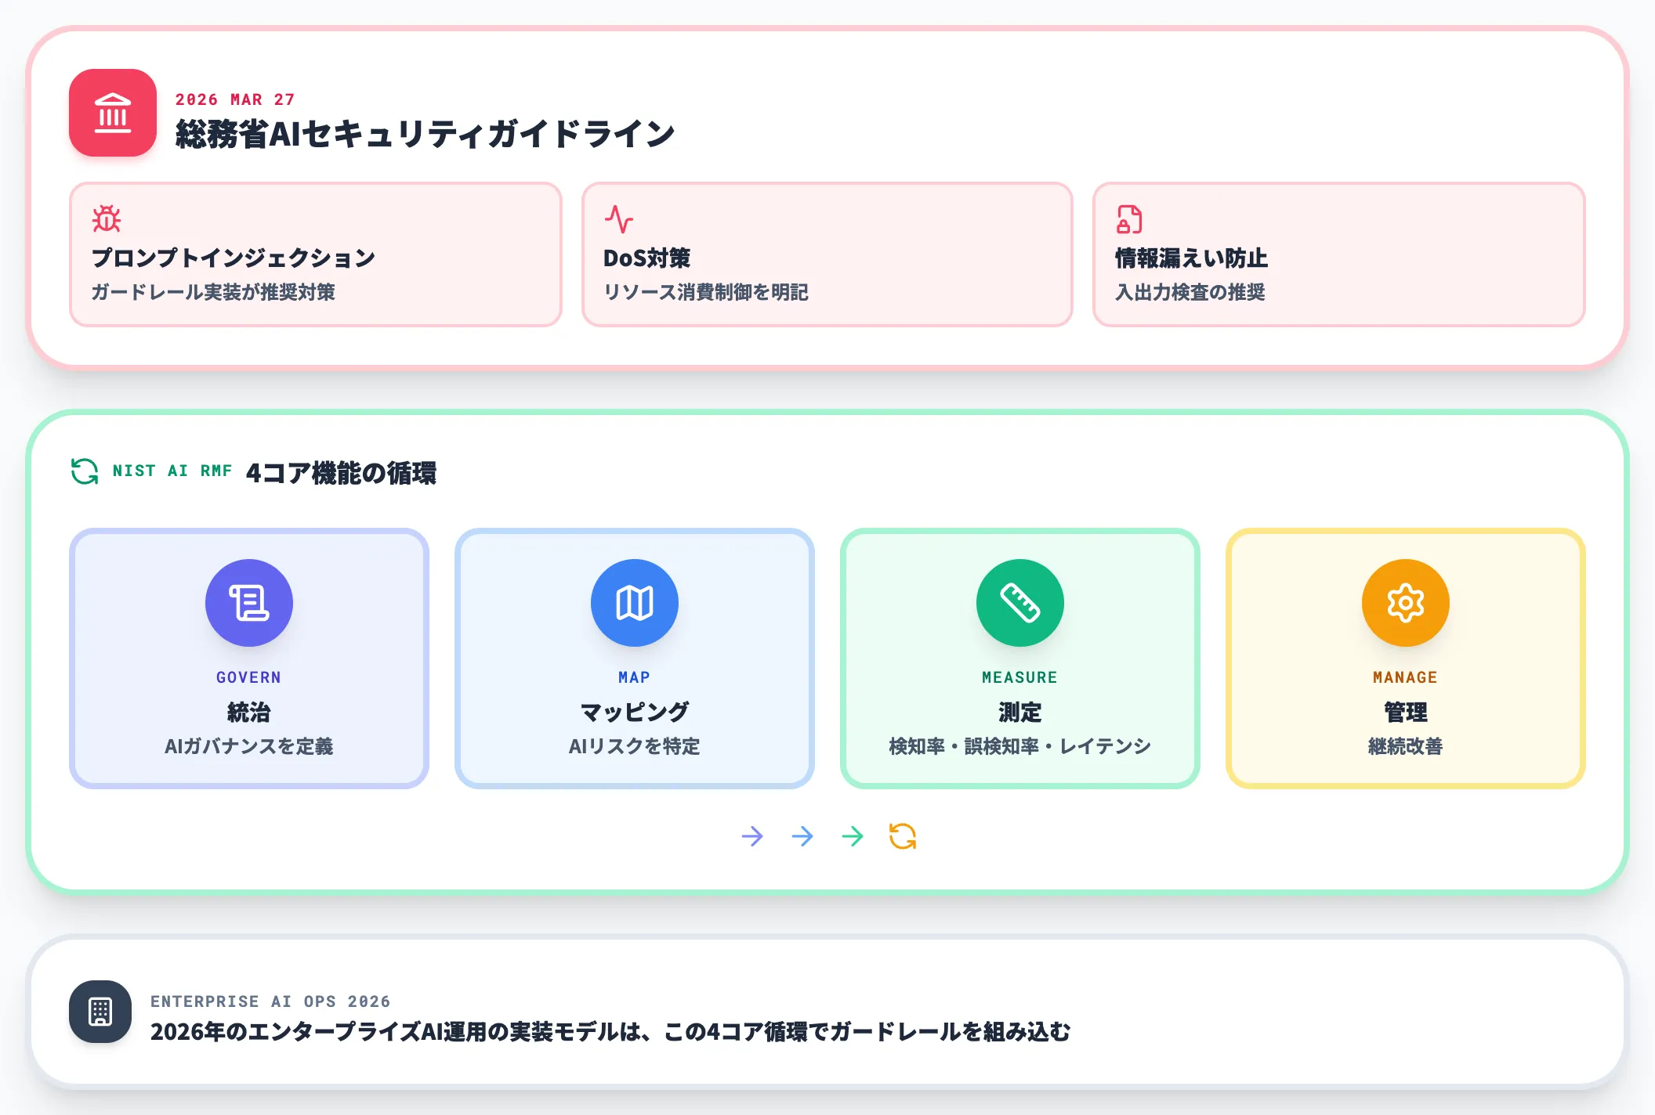The width and height of the screenshot is (1655, 1115).
Task: Click the activity pulse icon above DoS対策
Action: click(618, 219)
